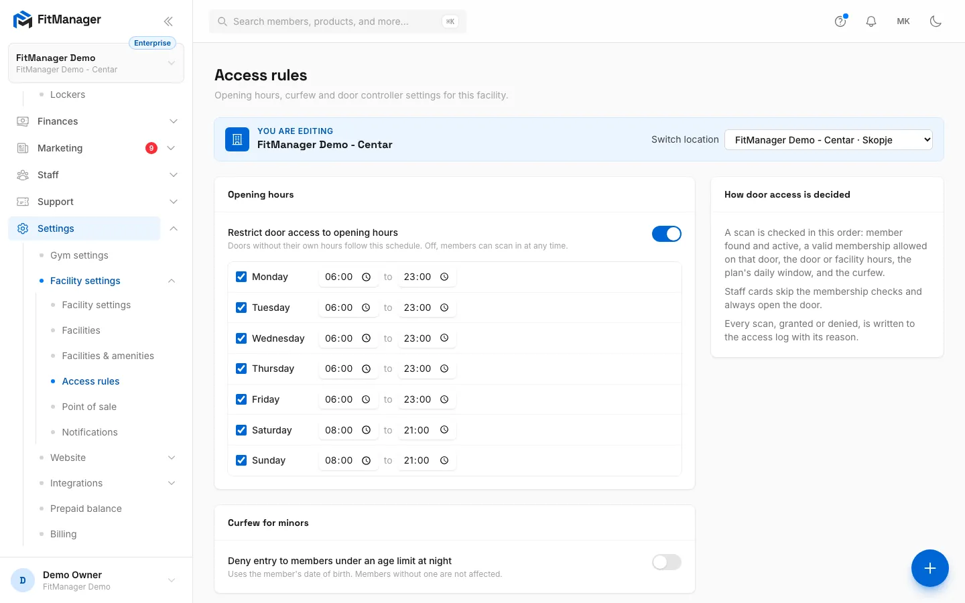965x603 pixels.
Task: Open the Monday opening time clock picker
Action: coord(366,277)
